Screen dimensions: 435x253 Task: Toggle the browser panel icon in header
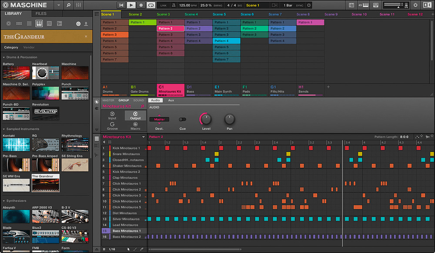351,5
